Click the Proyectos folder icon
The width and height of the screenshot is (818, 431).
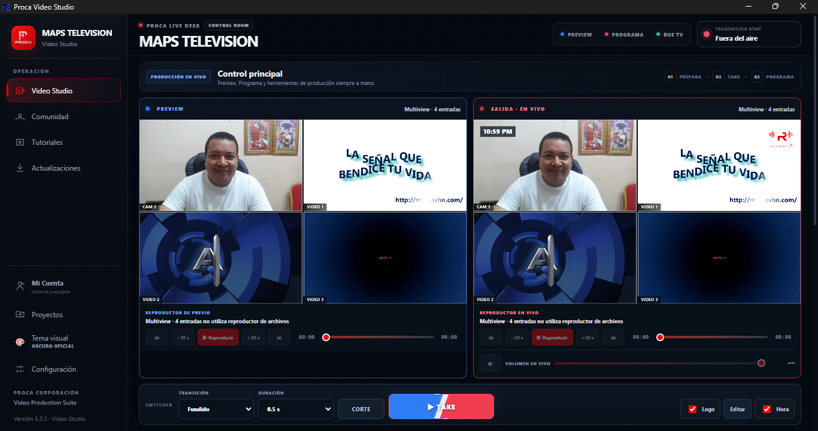coord(20,315)
